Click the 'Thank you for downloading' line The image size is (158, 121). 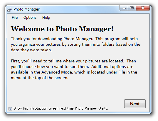click(74, 39)
